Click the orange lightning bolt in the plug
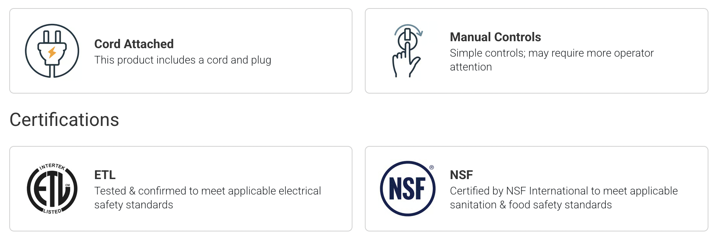Screen dimensions: 715x238 (x=53, y=52)
